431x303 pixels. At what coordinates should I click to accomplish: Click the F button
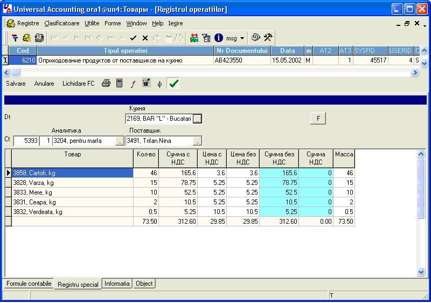(318, 119)
